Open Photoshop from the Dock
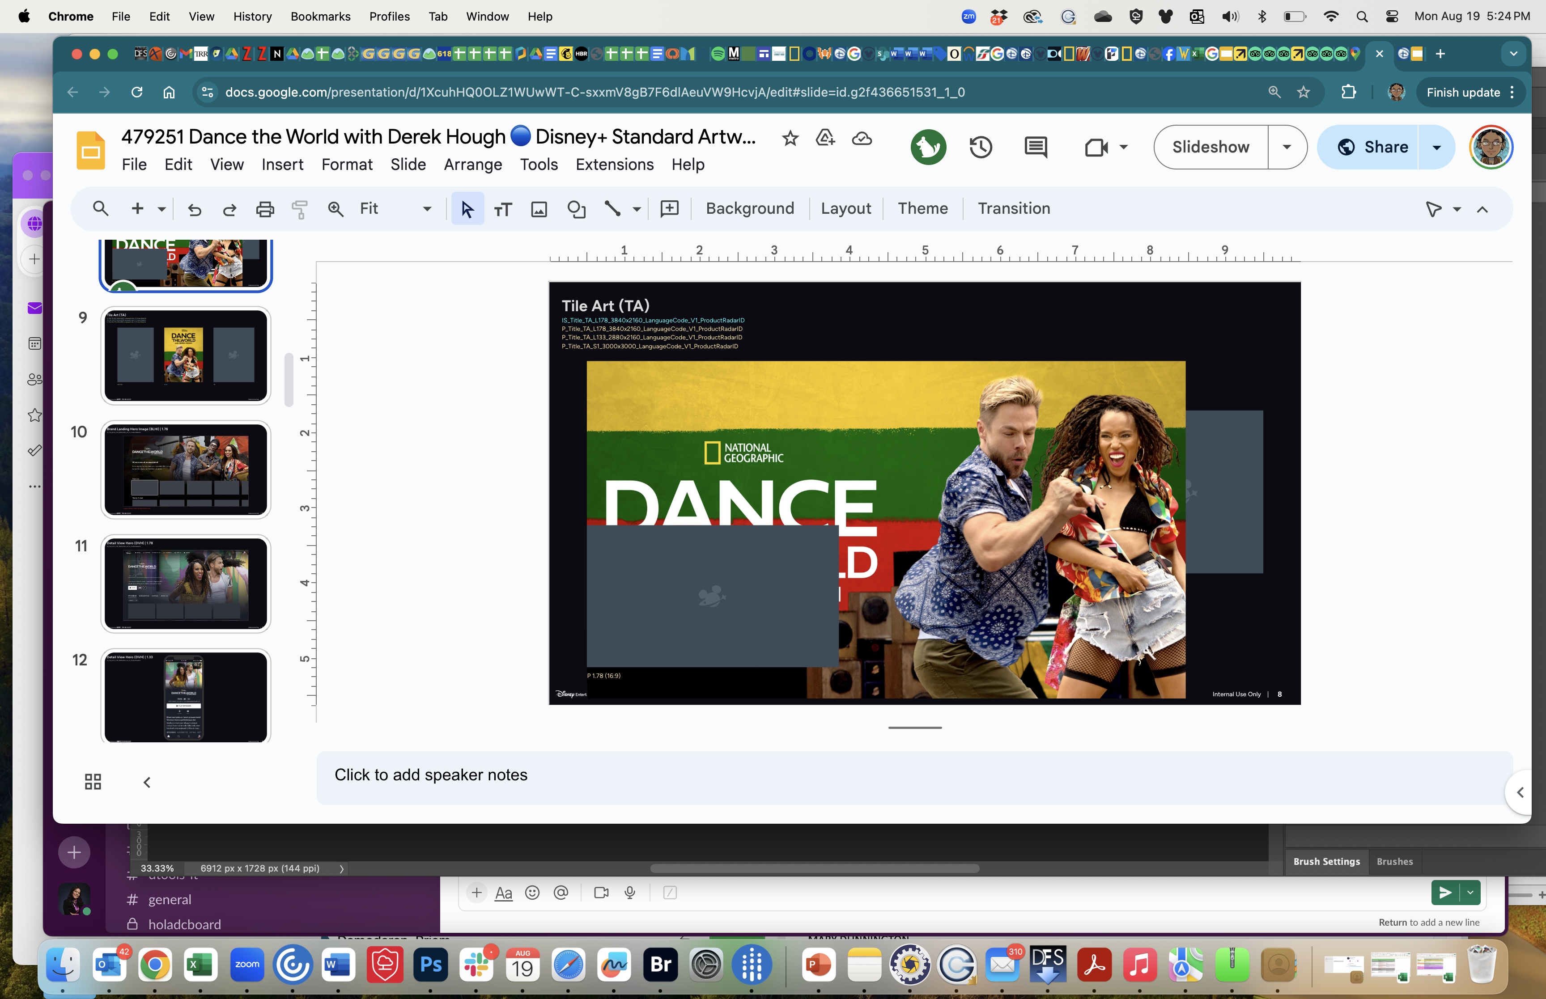 pos(431,965)
